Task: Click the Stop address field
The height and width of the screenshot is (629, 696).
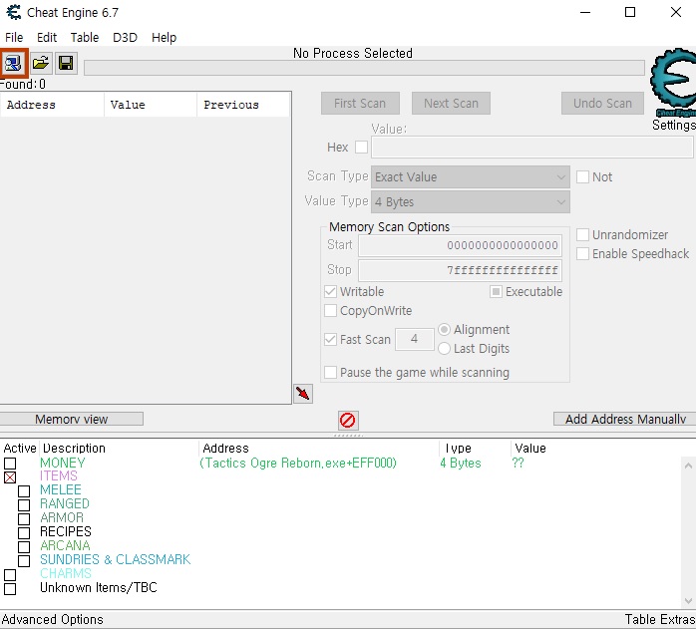Action: click(x=460, y=270)
